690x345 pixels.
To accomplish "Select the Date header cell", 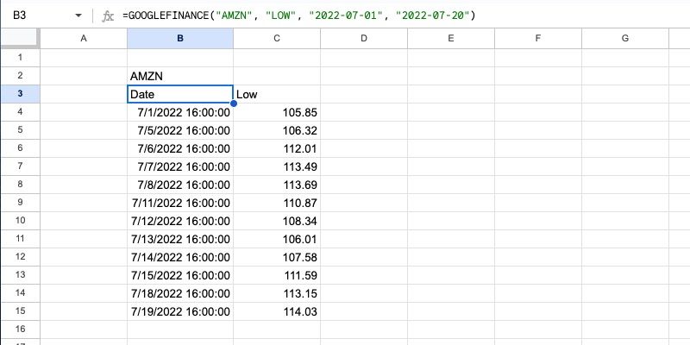I will 179,94.
